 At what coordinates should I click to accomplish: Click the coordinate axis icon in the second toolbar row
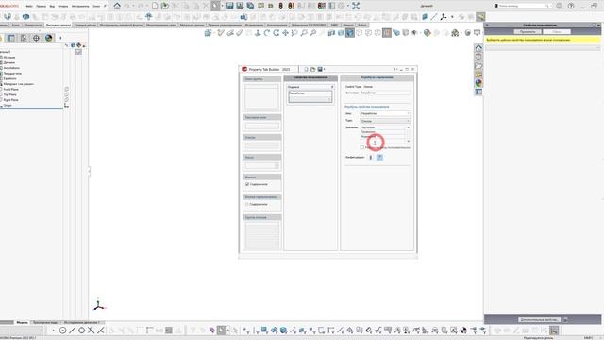444,17
